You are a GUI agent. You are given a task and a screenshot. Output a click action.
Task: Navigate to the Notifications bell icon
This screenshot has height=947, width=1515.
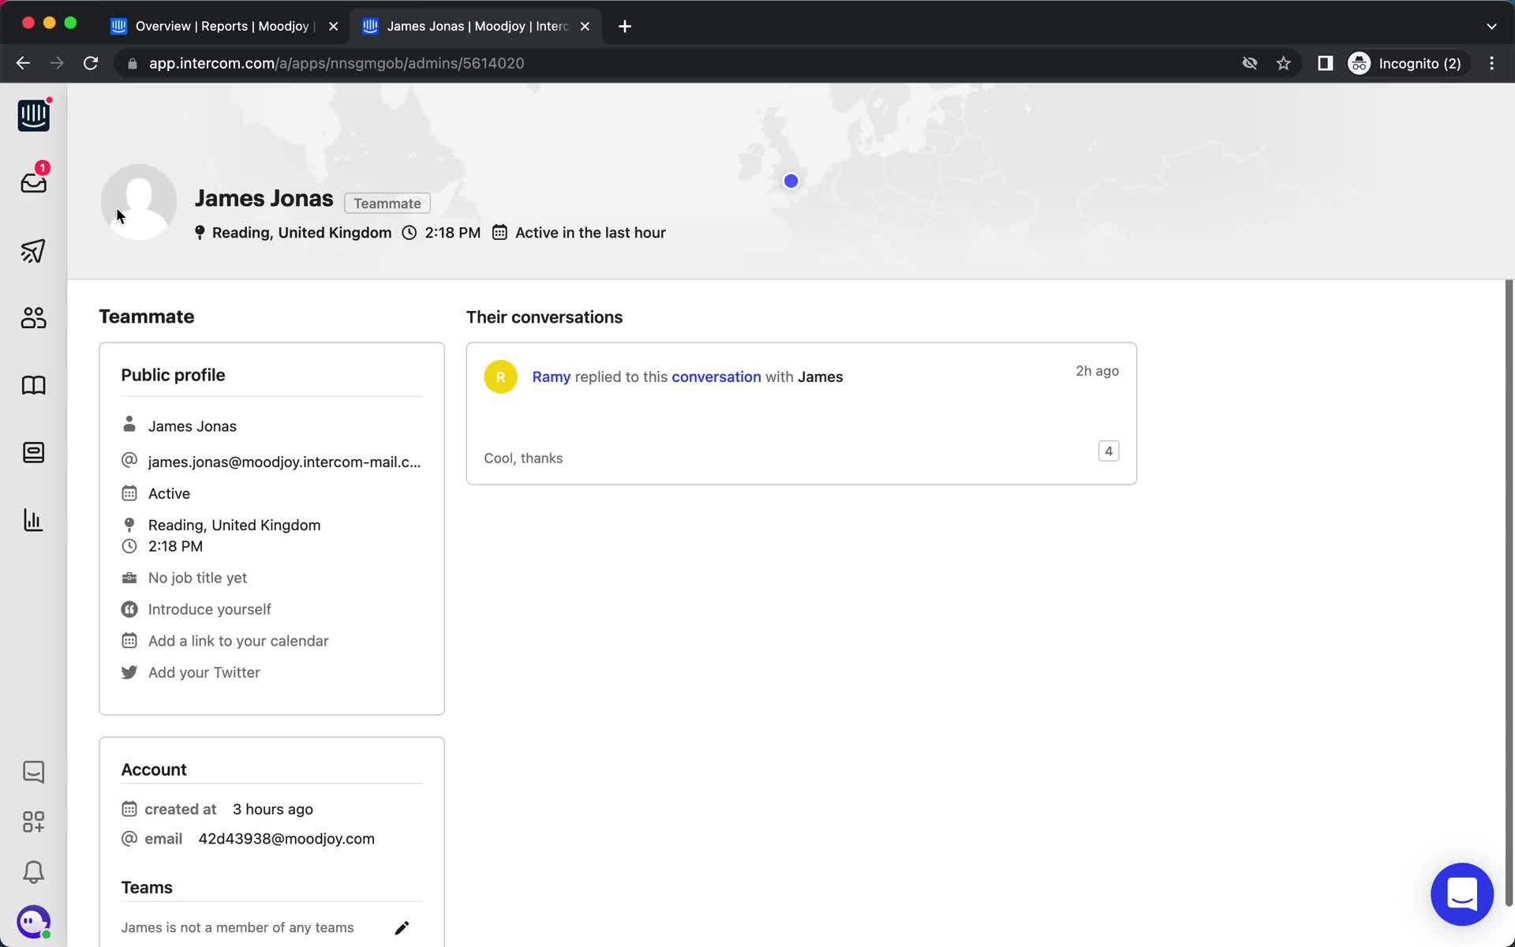coord(32,873)
